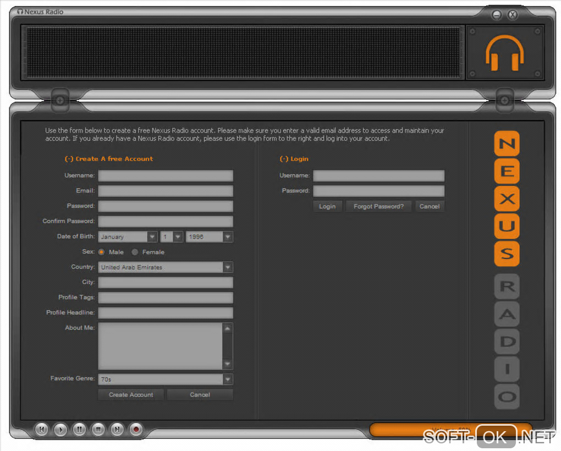Click the previous track button
Image resolution: width=561 pixels, height=451 pixels.
[41, 429]
